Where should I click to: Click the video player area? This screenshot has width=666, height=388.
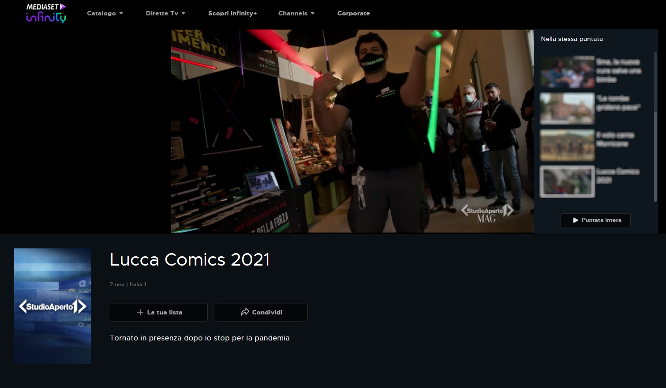352,131
